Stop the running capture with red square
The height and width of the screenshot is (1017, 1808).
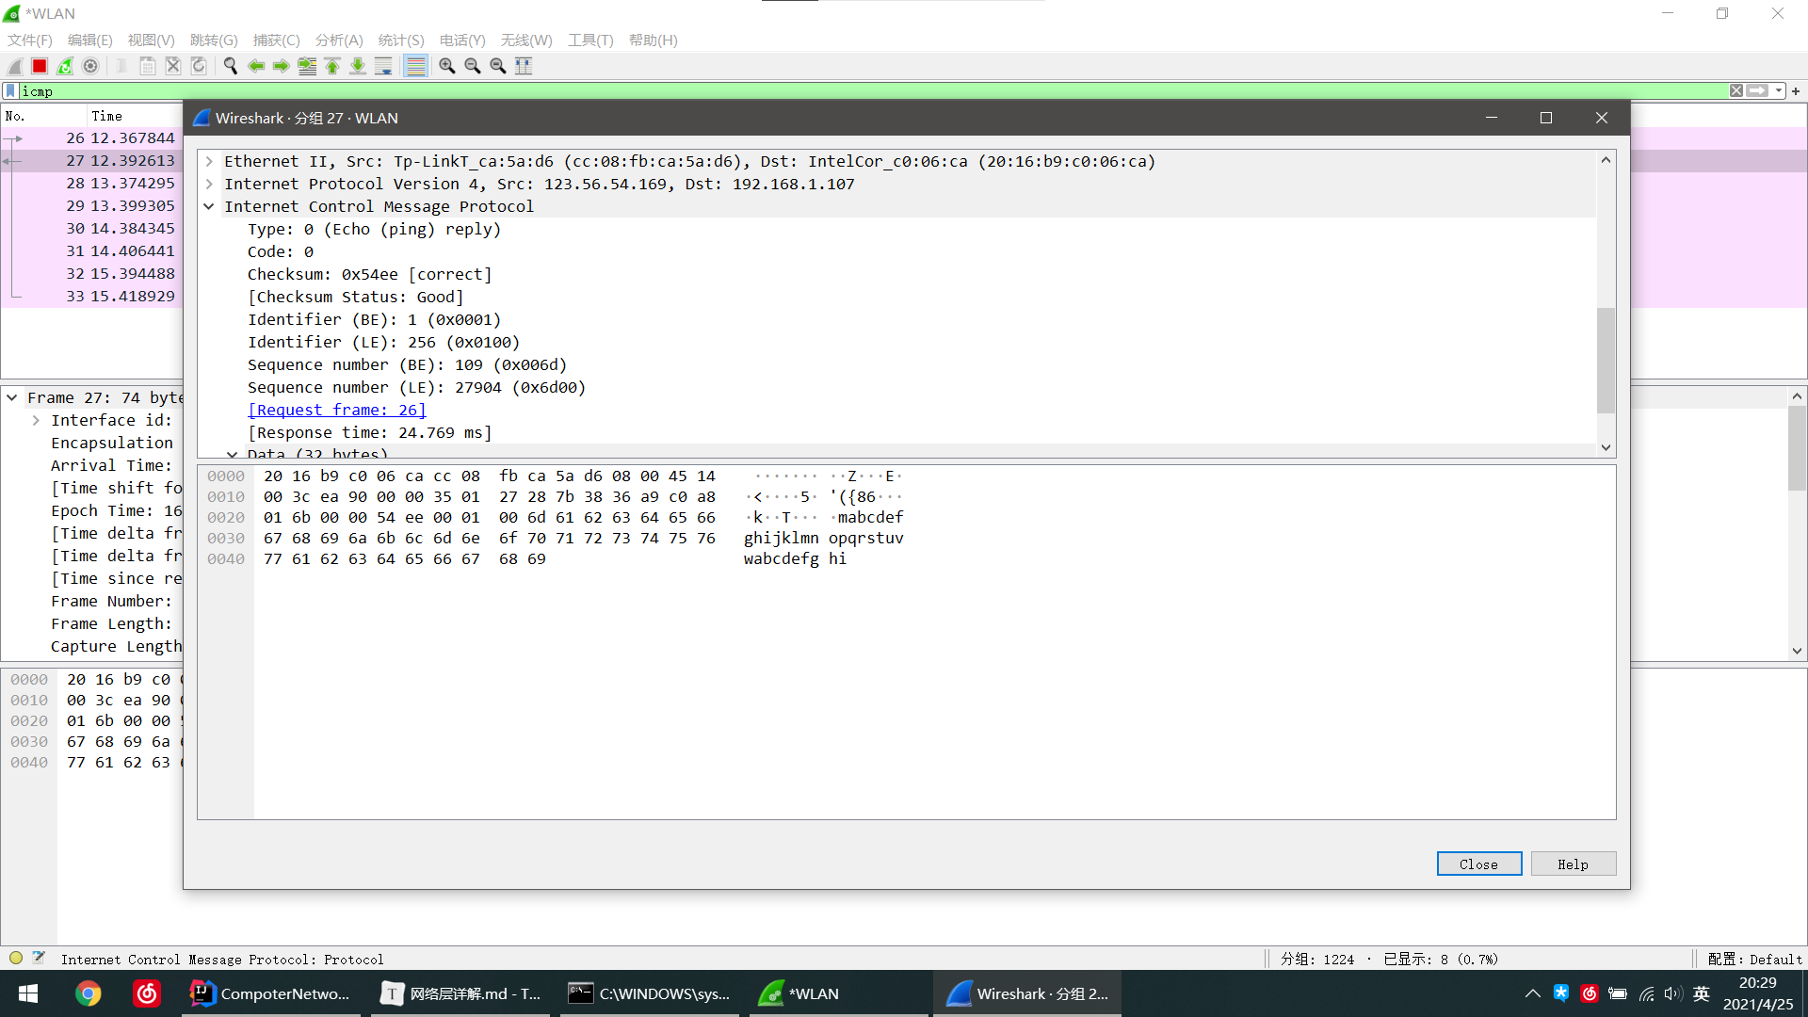pos(40,66)
